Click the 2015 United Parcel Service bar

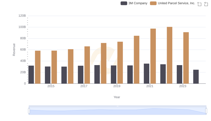[54, 67]
